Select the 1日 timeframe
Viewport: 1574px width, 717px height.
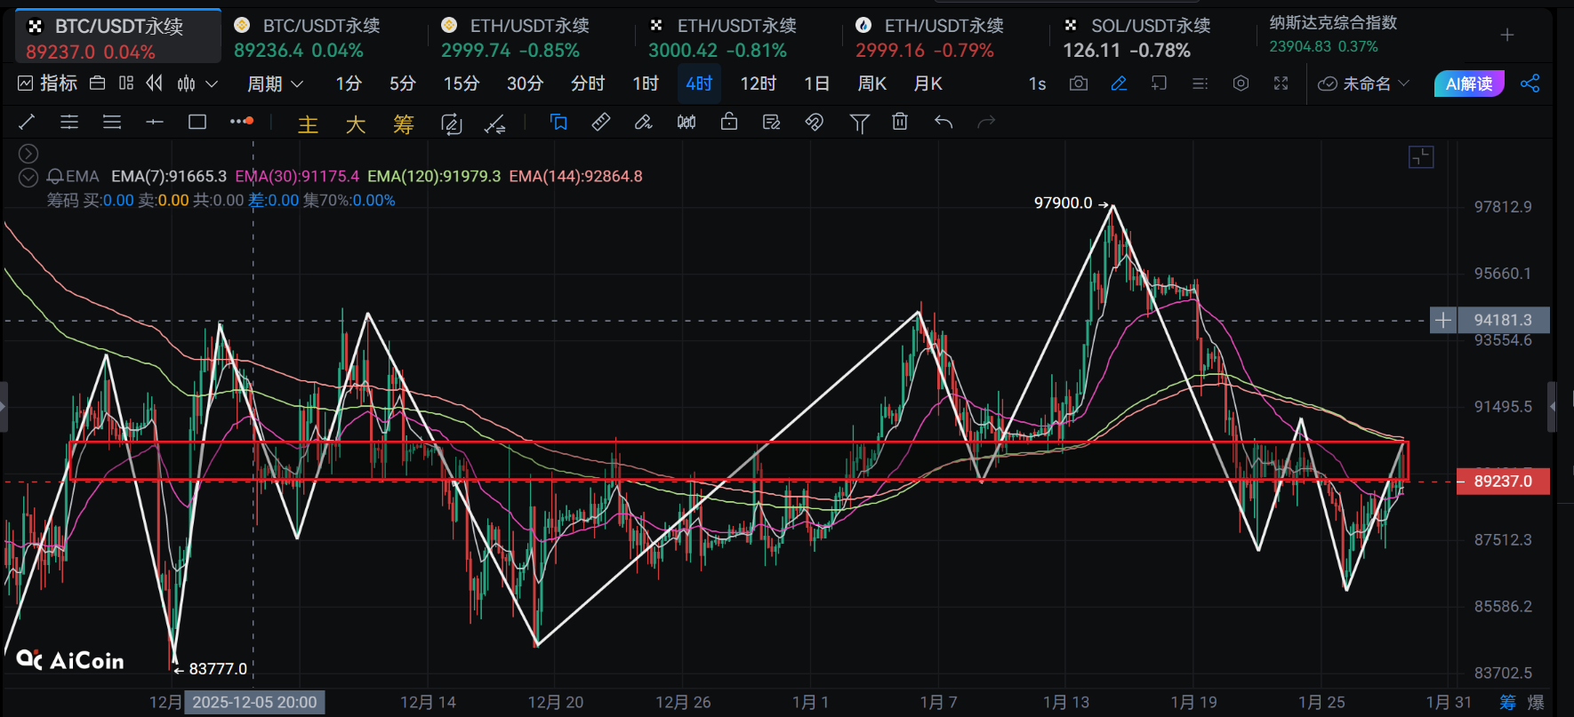[816, 84]
